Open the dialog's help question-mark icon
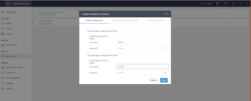The width and height of the screenshot is (251, 101). 164,14
